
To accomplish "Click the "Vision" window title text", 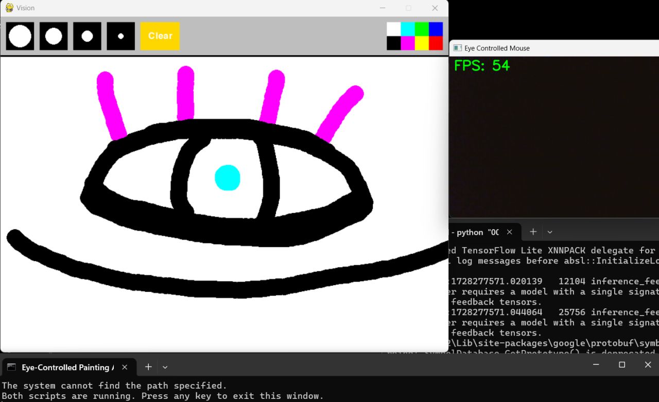I will (26, 8).
